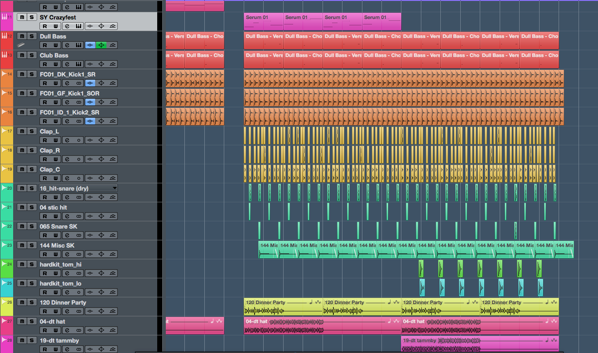Solo the Clap_R track
This screenshot has width=598, height=353.
click(31, 150)
